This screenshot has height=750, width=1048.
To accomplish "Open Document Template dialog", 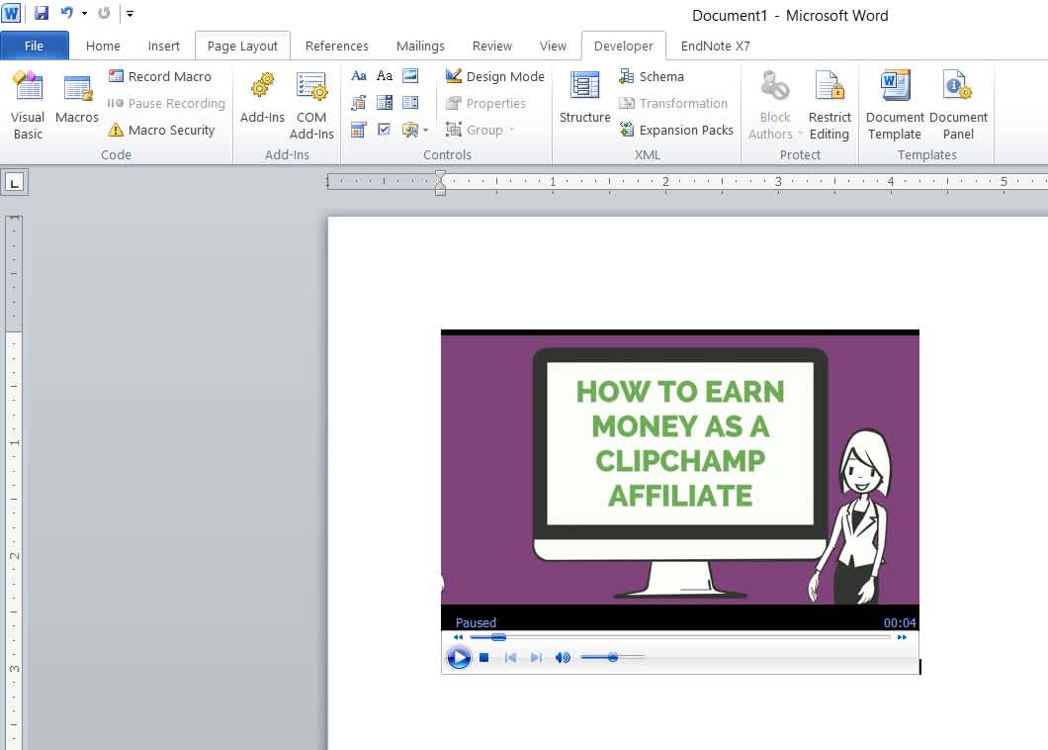I will 895,105.
